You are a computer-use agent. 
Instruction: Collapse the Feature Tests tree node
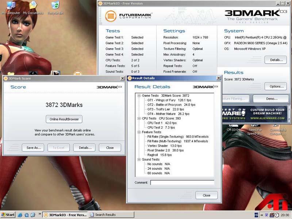pos(139,132)
